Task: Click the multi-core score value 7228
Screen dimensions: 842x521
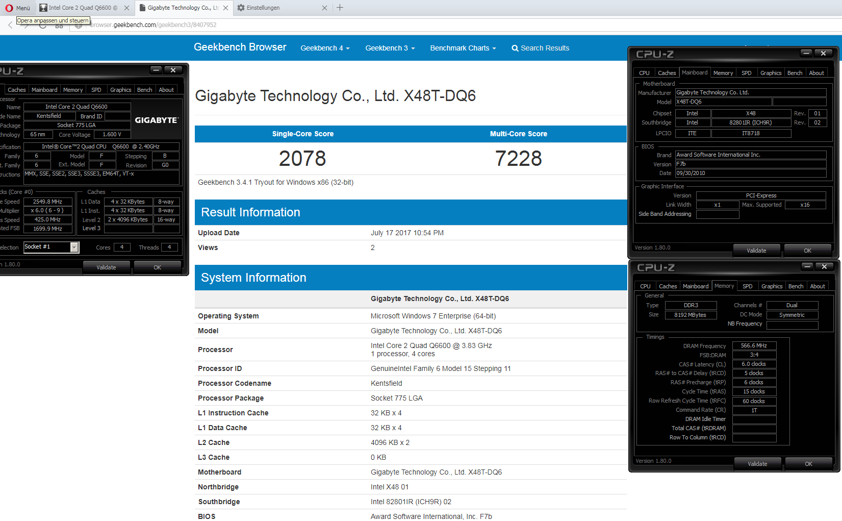Action: pyautogui.click(x=519, y=159)
